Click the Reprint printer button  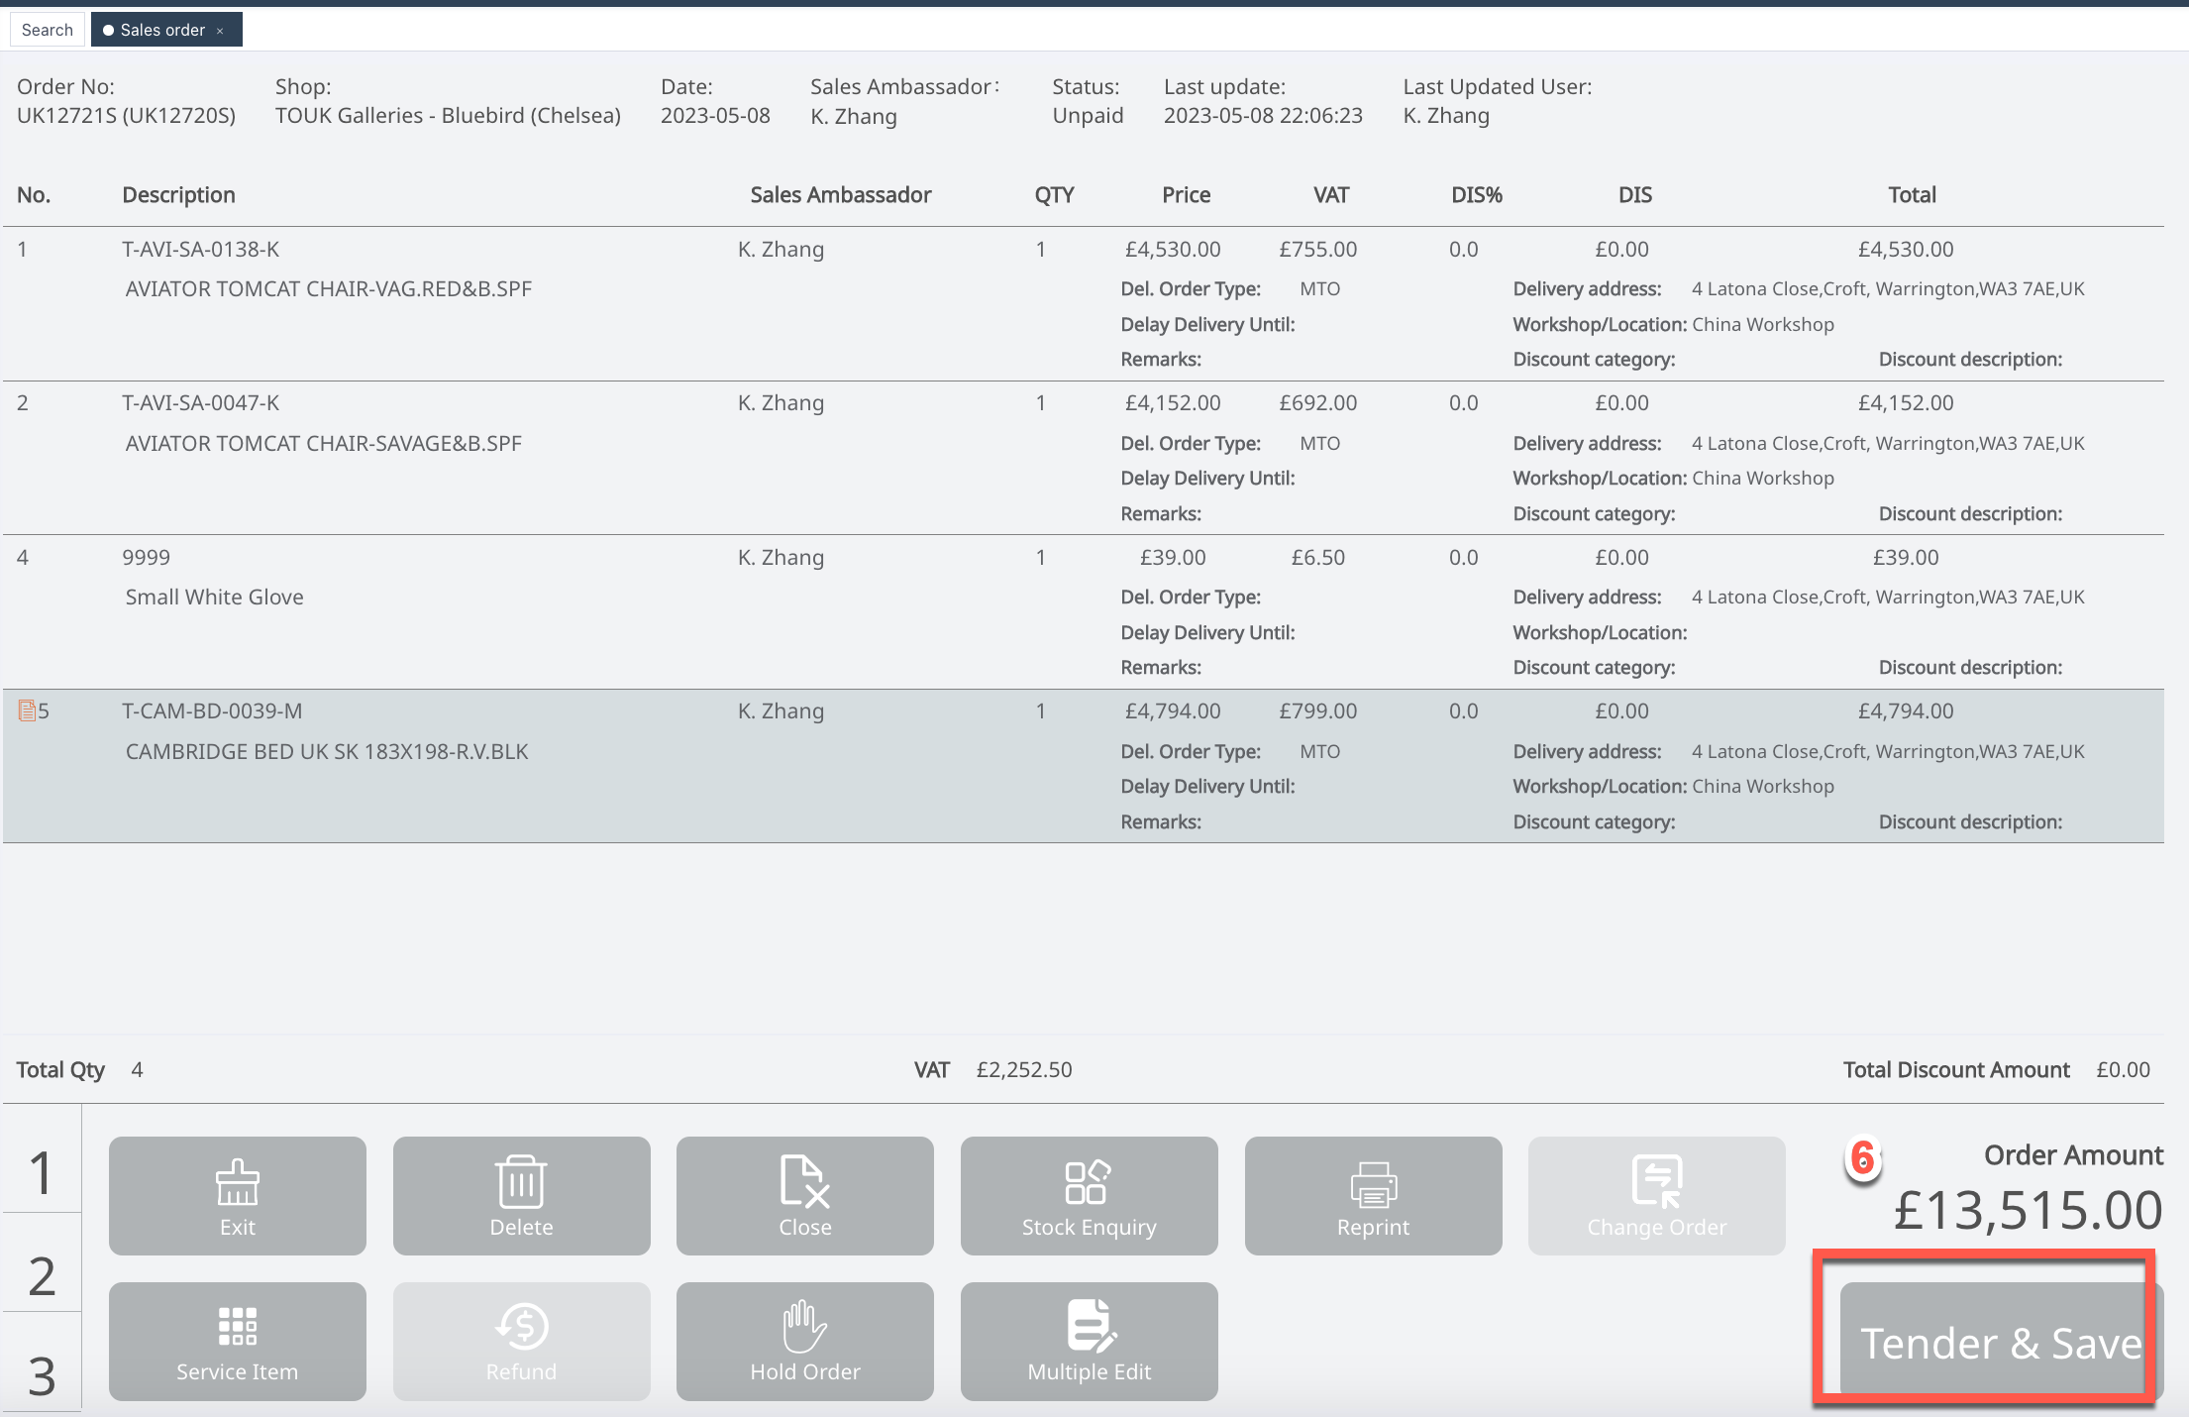[1373, 1195]
